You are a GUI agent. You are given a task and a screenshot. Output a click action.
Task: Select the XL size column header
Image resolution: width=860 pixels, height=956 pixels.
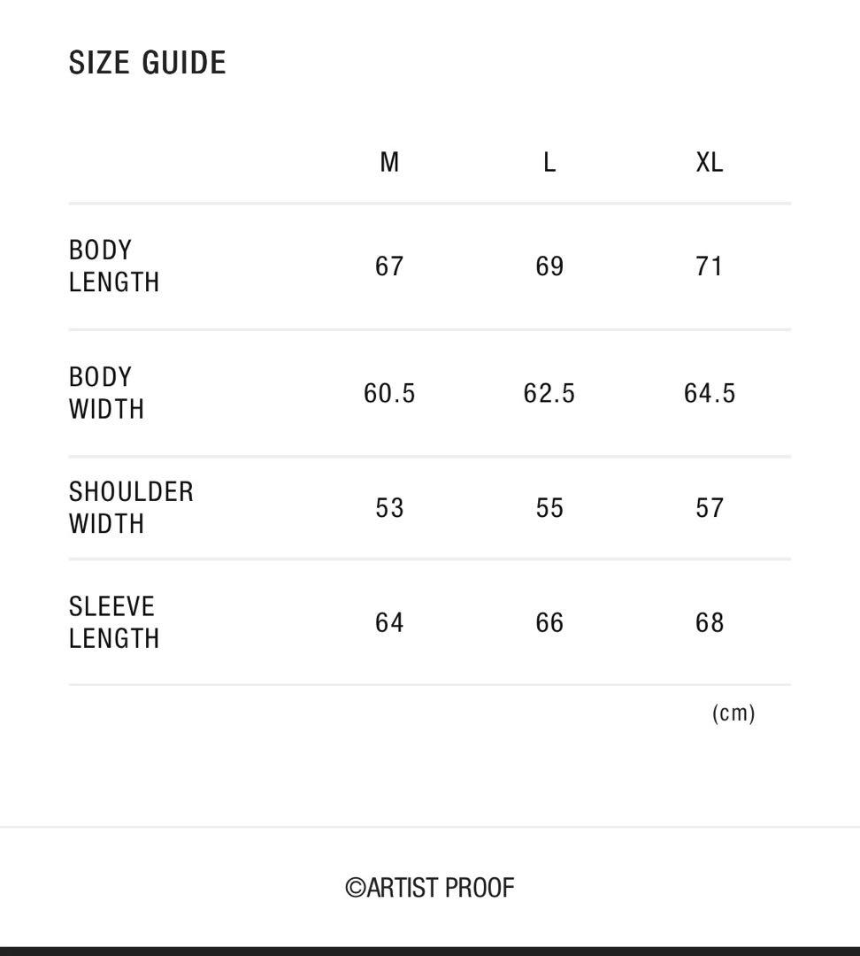pos(710,162)
